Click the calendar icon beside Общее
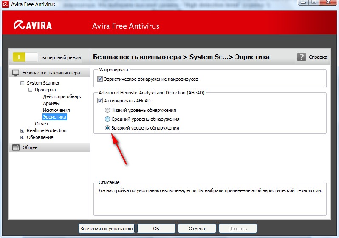This screenshot has width=339, height=238. [16, 147]
